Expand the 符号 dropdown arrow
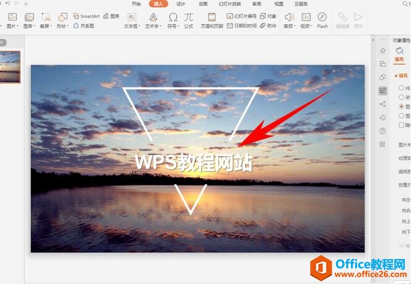 point(178,26)
